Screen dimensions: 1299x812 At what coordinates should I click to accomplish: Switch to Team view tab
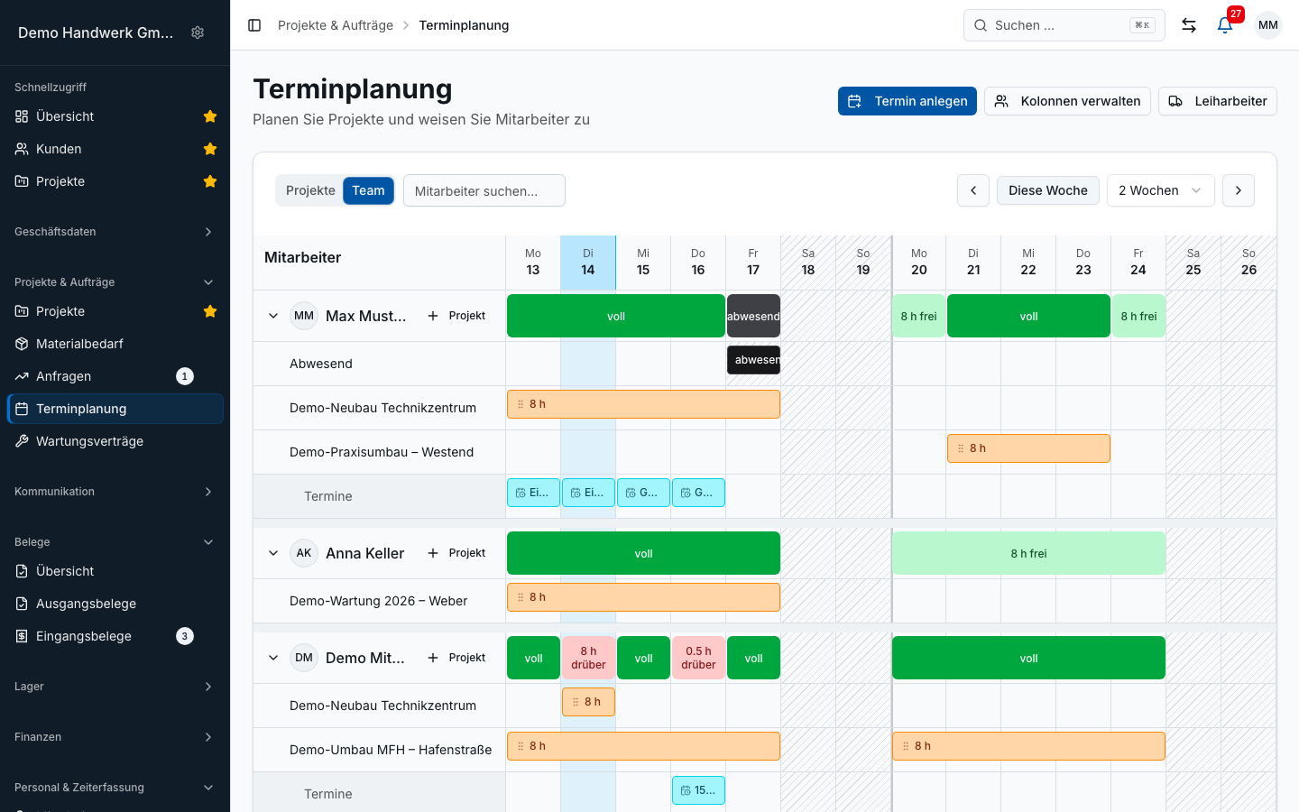click(x=368, y=190)
